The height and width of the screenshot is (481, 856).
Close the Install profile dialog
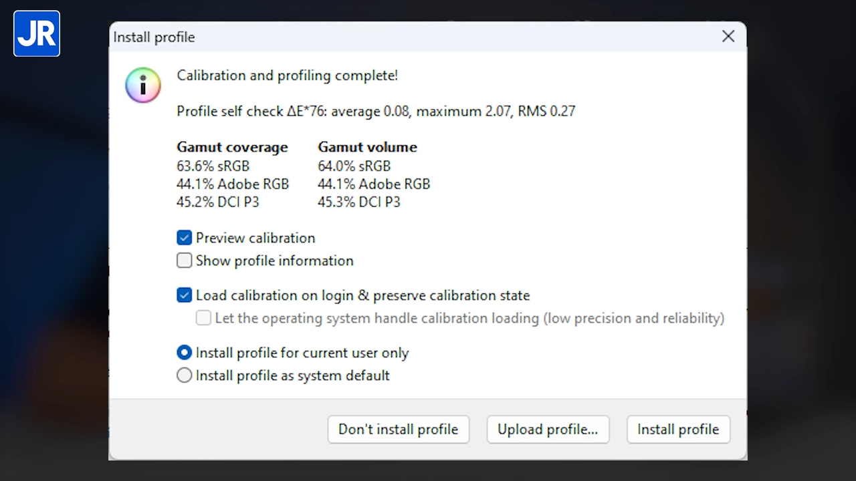point(728,37)
